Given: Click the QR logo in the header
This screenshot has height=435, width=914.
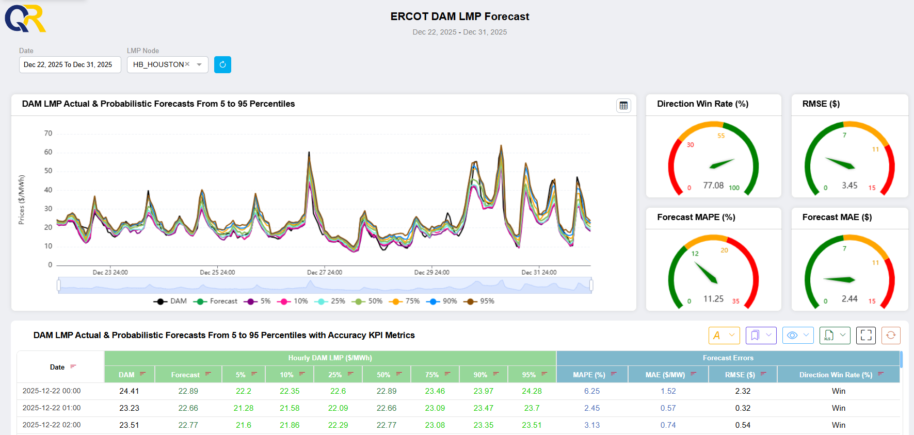Looking at the screenshot, I should point(25,19).
